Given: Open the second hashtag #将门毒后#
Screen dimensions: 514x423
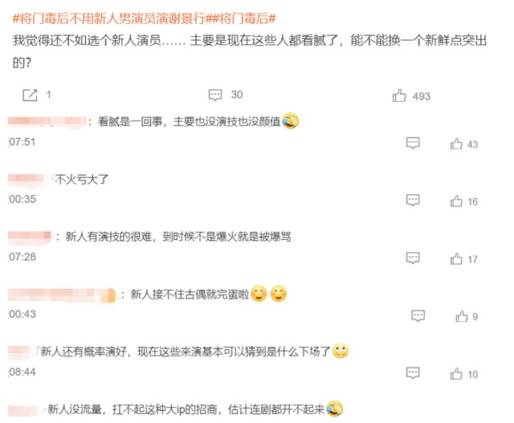Looking at the screenshot, I should click(245, 18).
